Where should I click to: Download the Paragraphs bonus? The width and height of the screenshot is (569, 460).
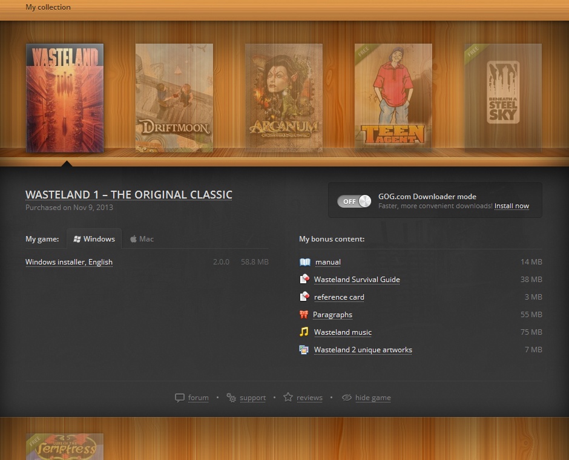(x=332, y=315)
